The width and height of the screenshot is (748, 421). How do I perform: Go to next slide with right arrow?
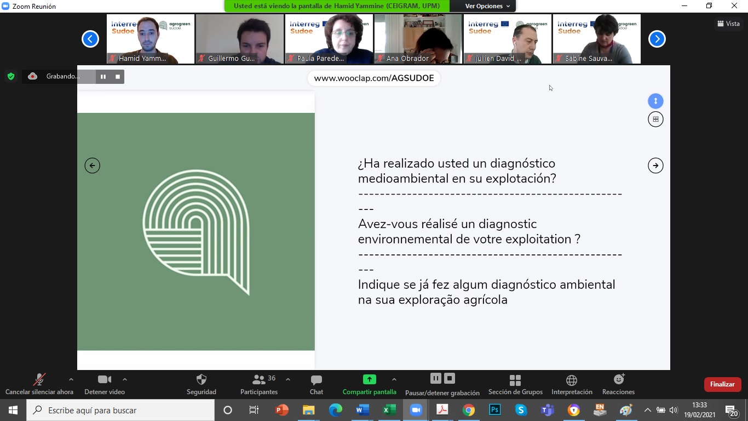pyautogui.click(x=655, y=166)
